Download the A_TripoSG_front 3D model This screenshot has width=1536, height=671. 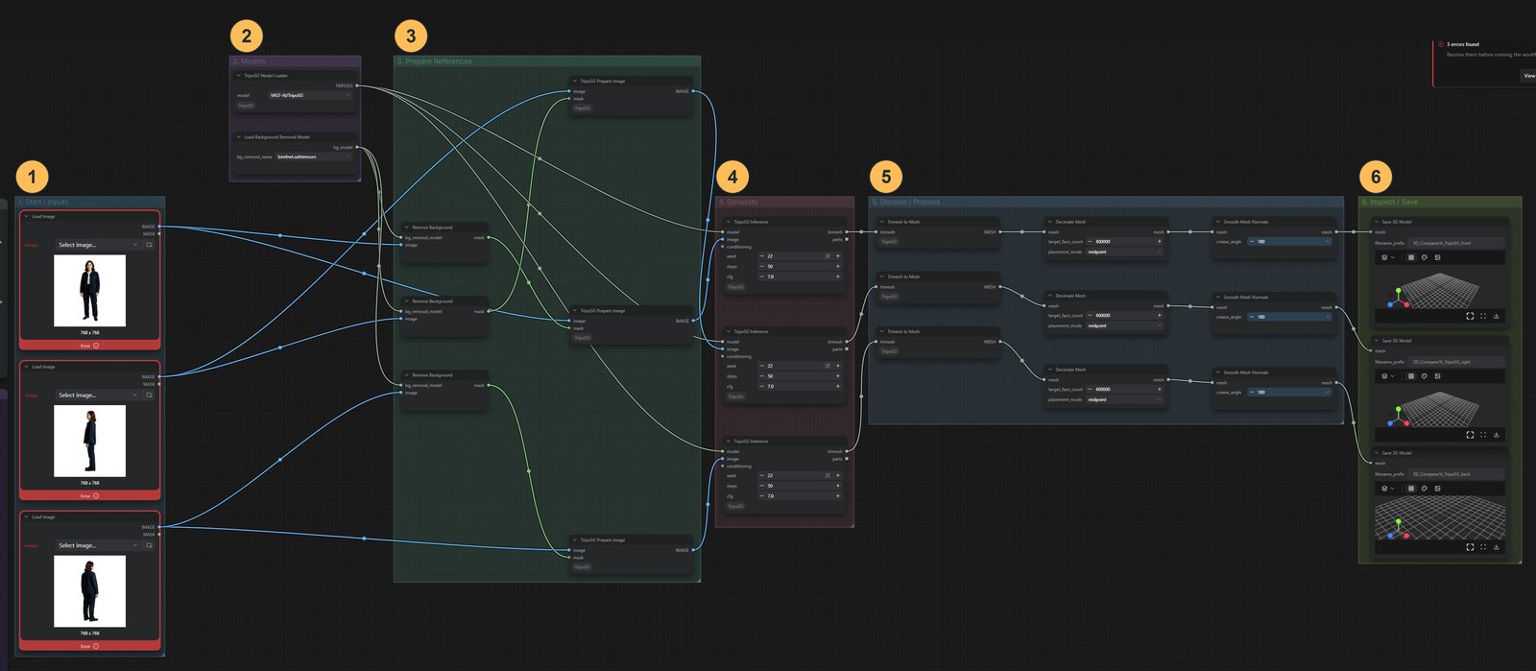(x=1497, y=316)
